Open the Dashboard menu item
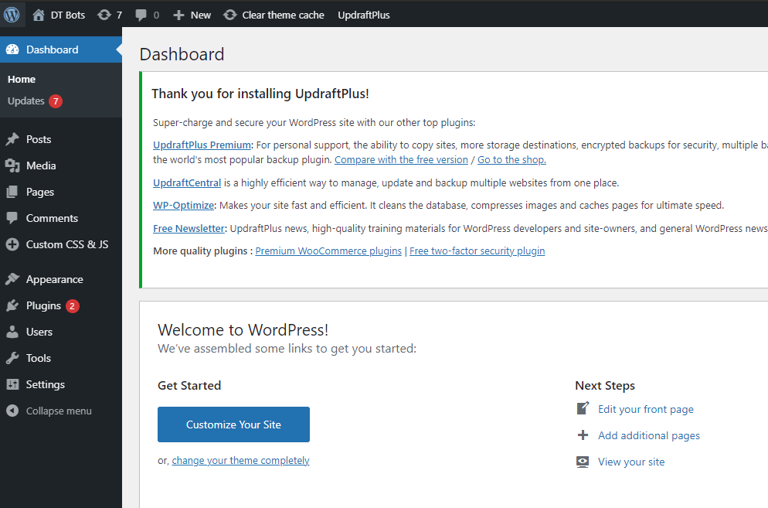The image size is (768, 508). pyautogui.click(x=61, y=49)
